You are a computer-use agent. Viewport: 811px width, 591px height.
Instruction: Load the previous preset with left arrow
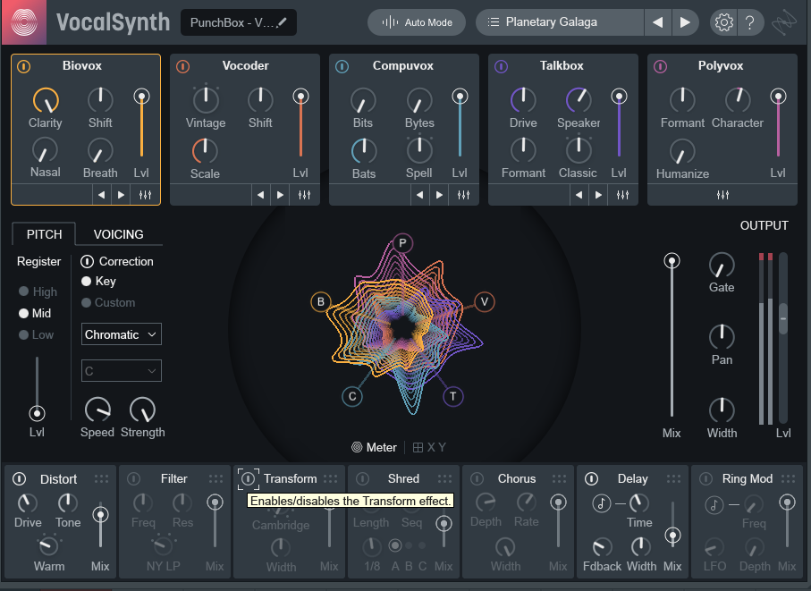coord(657,22)
